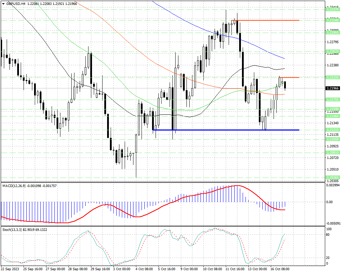Select the current price label 1.21966
Image resolution: width=341 pixels, height=273 pixels.
(x=333, y=88)
